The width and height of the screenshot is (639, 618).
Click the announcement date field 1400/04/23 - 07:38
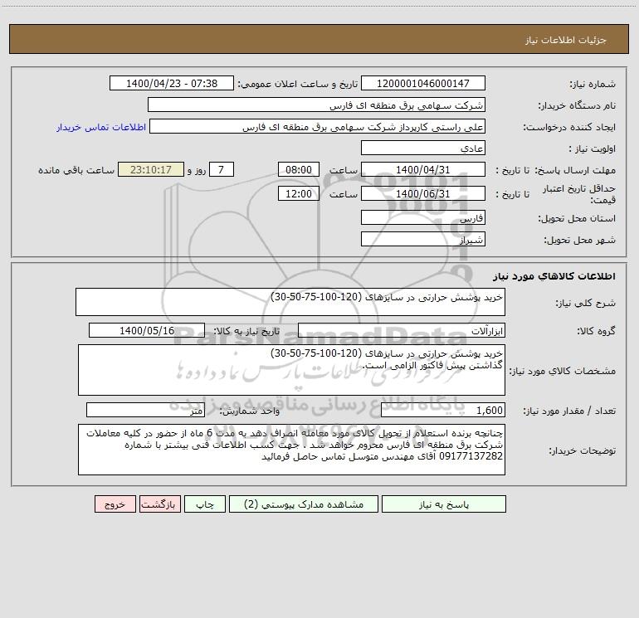coord(172,83)
